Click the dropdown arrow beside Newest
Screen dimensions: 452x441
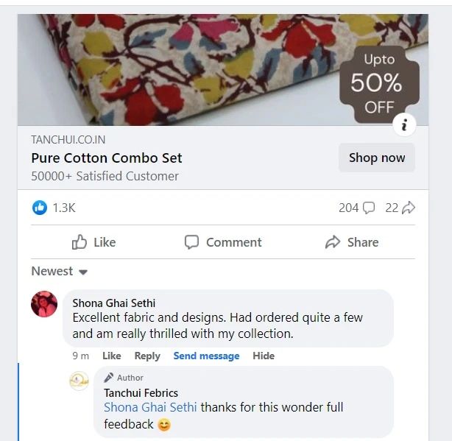[83, 272]
